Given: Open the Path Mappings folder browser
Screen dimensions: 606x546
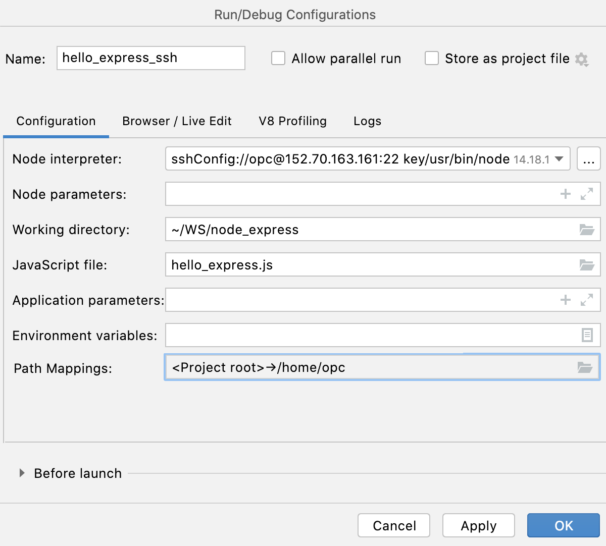Looking at the screenshot, I should pos(585,367).
